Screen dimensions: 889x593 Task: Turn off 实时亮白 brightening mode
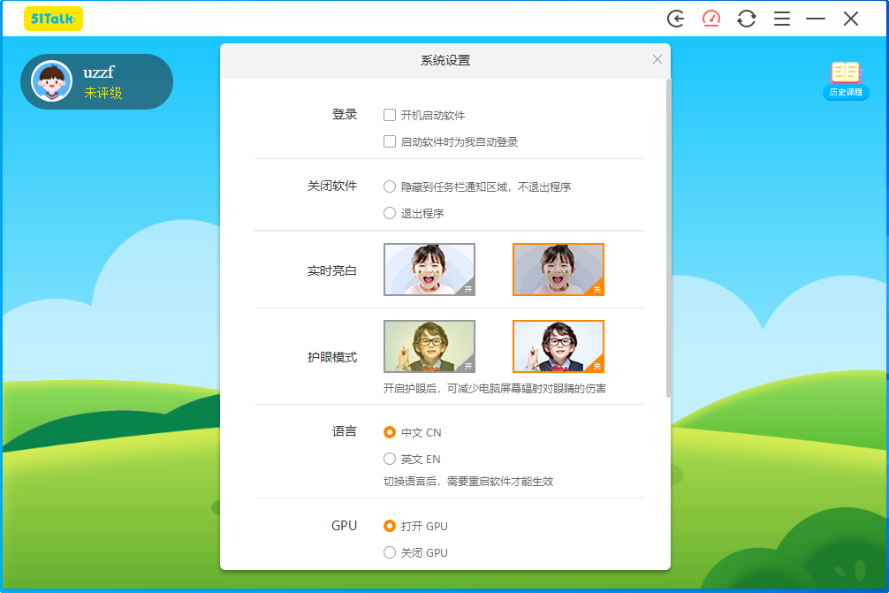(x=558, y=269)
